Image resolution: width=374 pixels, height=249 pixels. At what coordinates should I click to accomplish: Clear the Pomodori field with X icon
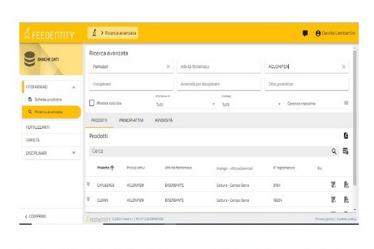(168, 67)
